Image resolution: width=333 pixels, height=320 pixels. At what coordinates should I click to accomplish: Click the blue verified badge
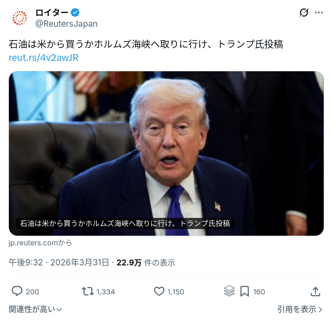click(x=75, y=12)
